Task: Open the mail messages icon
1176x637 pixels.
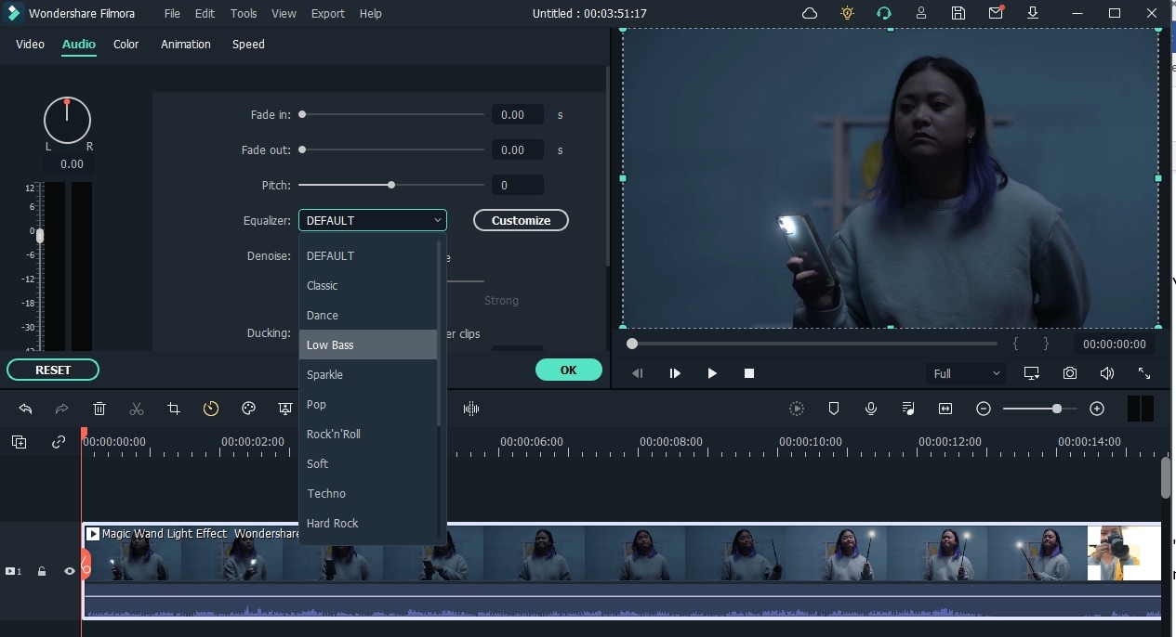Action: [996, 13]
